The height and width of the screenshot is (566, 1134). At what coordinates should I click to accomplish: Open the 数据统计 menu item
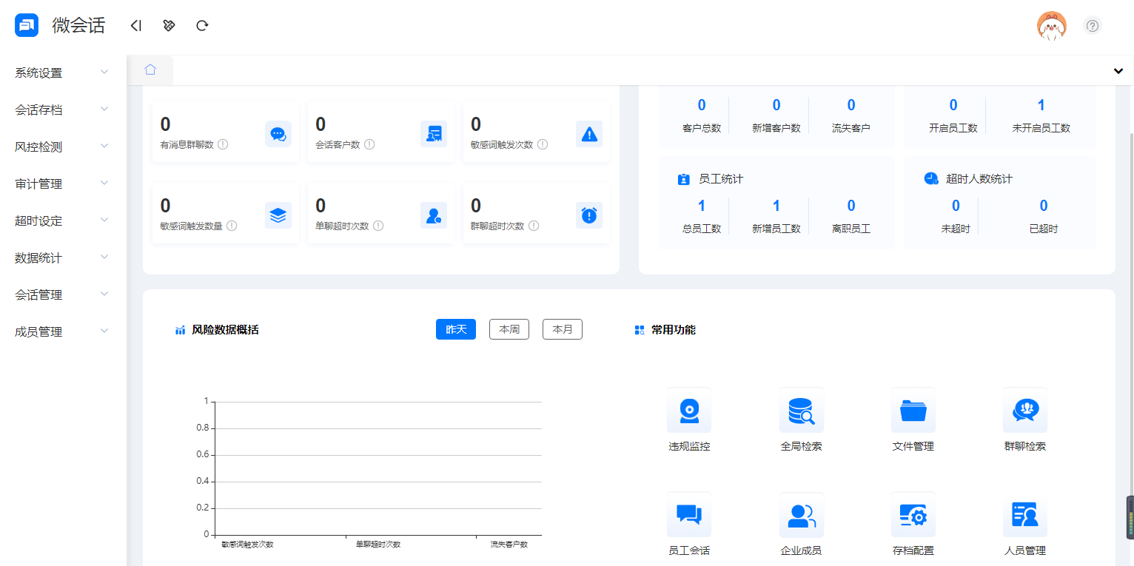[x=62, y=257]
